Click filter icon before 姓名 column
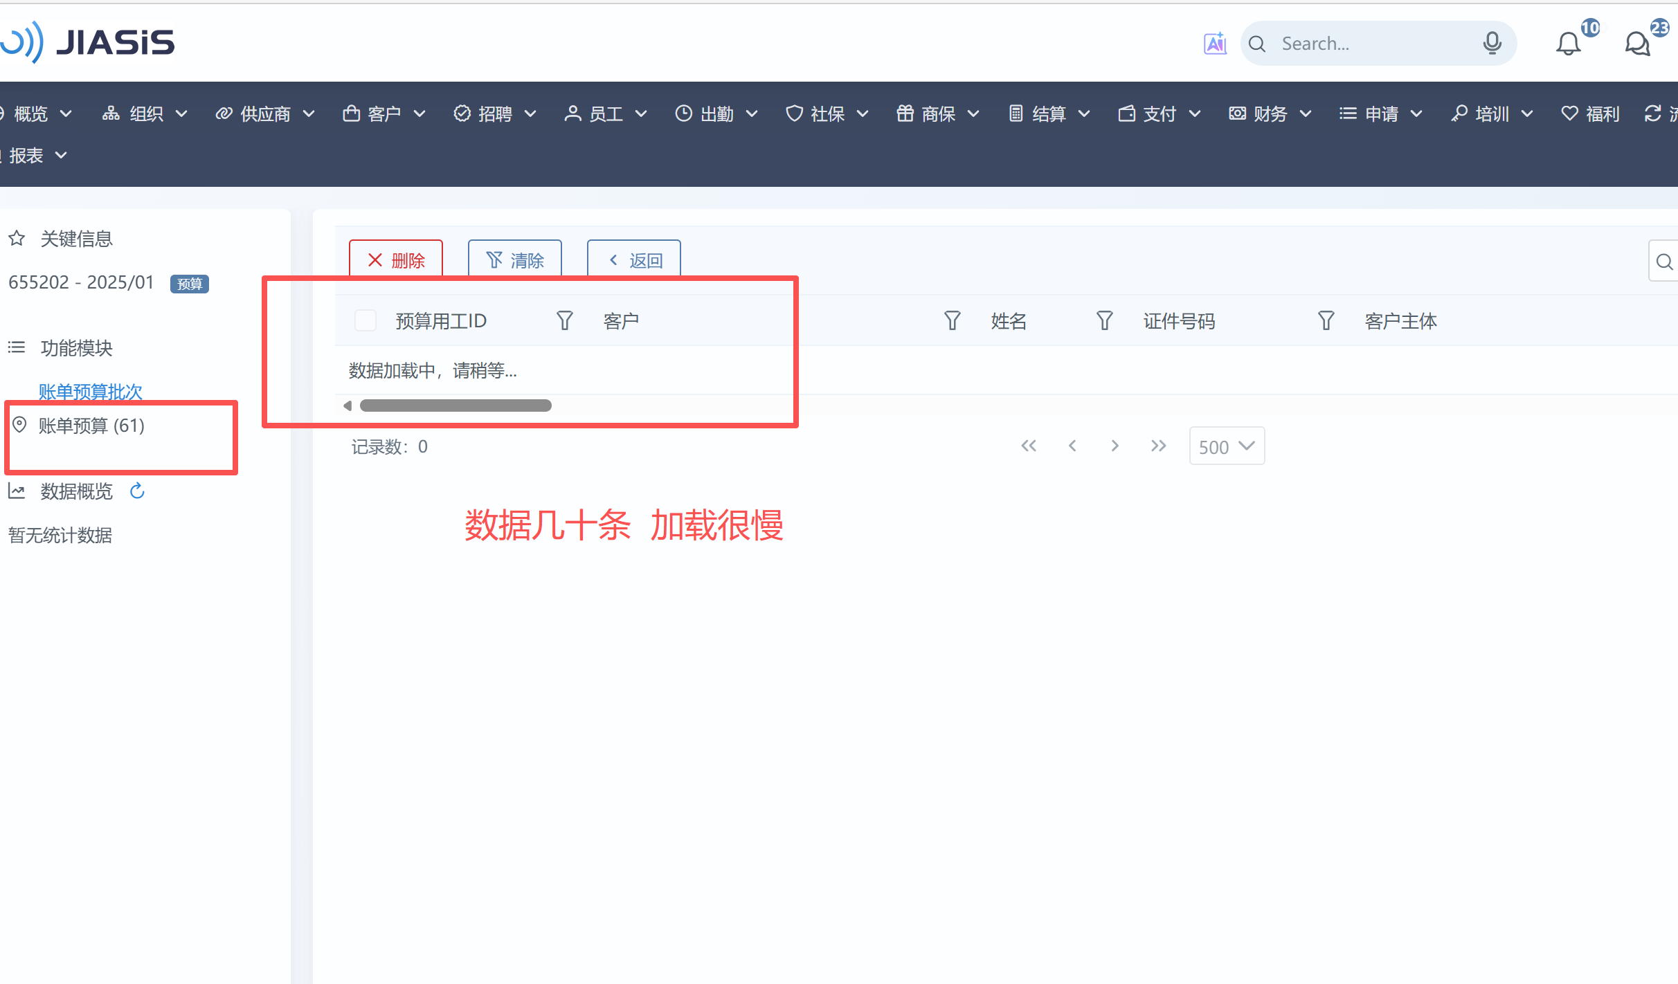The width and height of the screenshot is (1678, 984). [952, 320]
